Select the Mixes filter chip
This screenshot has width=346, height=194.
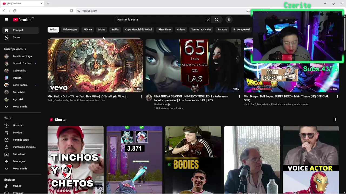coord(102,29)
